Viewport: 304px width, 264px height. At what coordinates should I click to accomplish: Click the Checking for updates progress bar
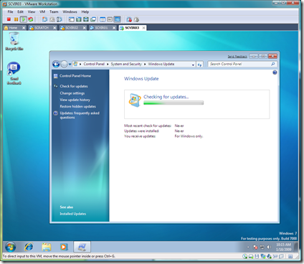coord(174,103)
